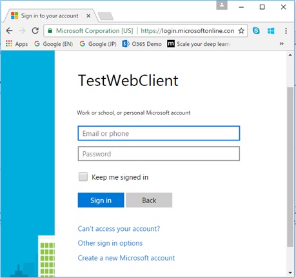Click the Create a new Microsoft account link
The width and height of the screenshot is (296, 278).
[126, 258]
